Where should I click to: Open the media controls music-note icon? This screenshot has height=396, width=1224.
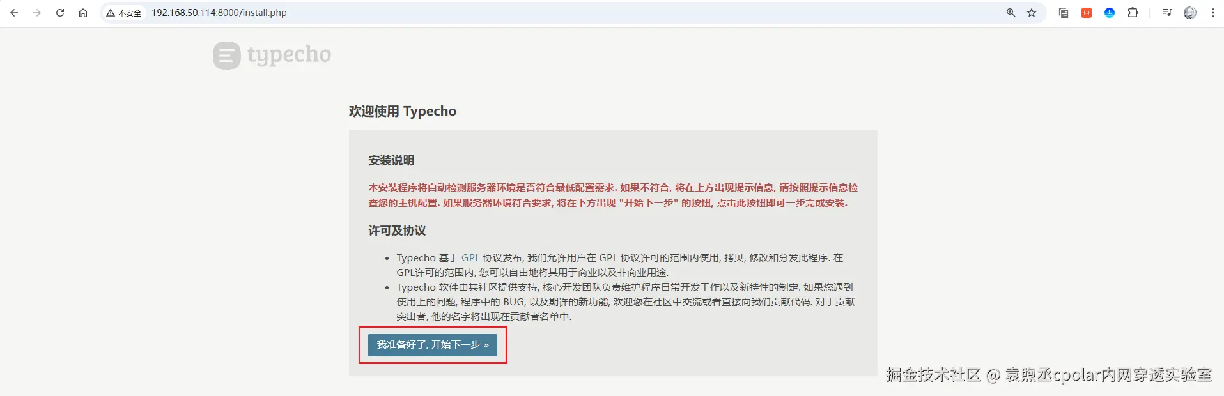[1167, 13]
